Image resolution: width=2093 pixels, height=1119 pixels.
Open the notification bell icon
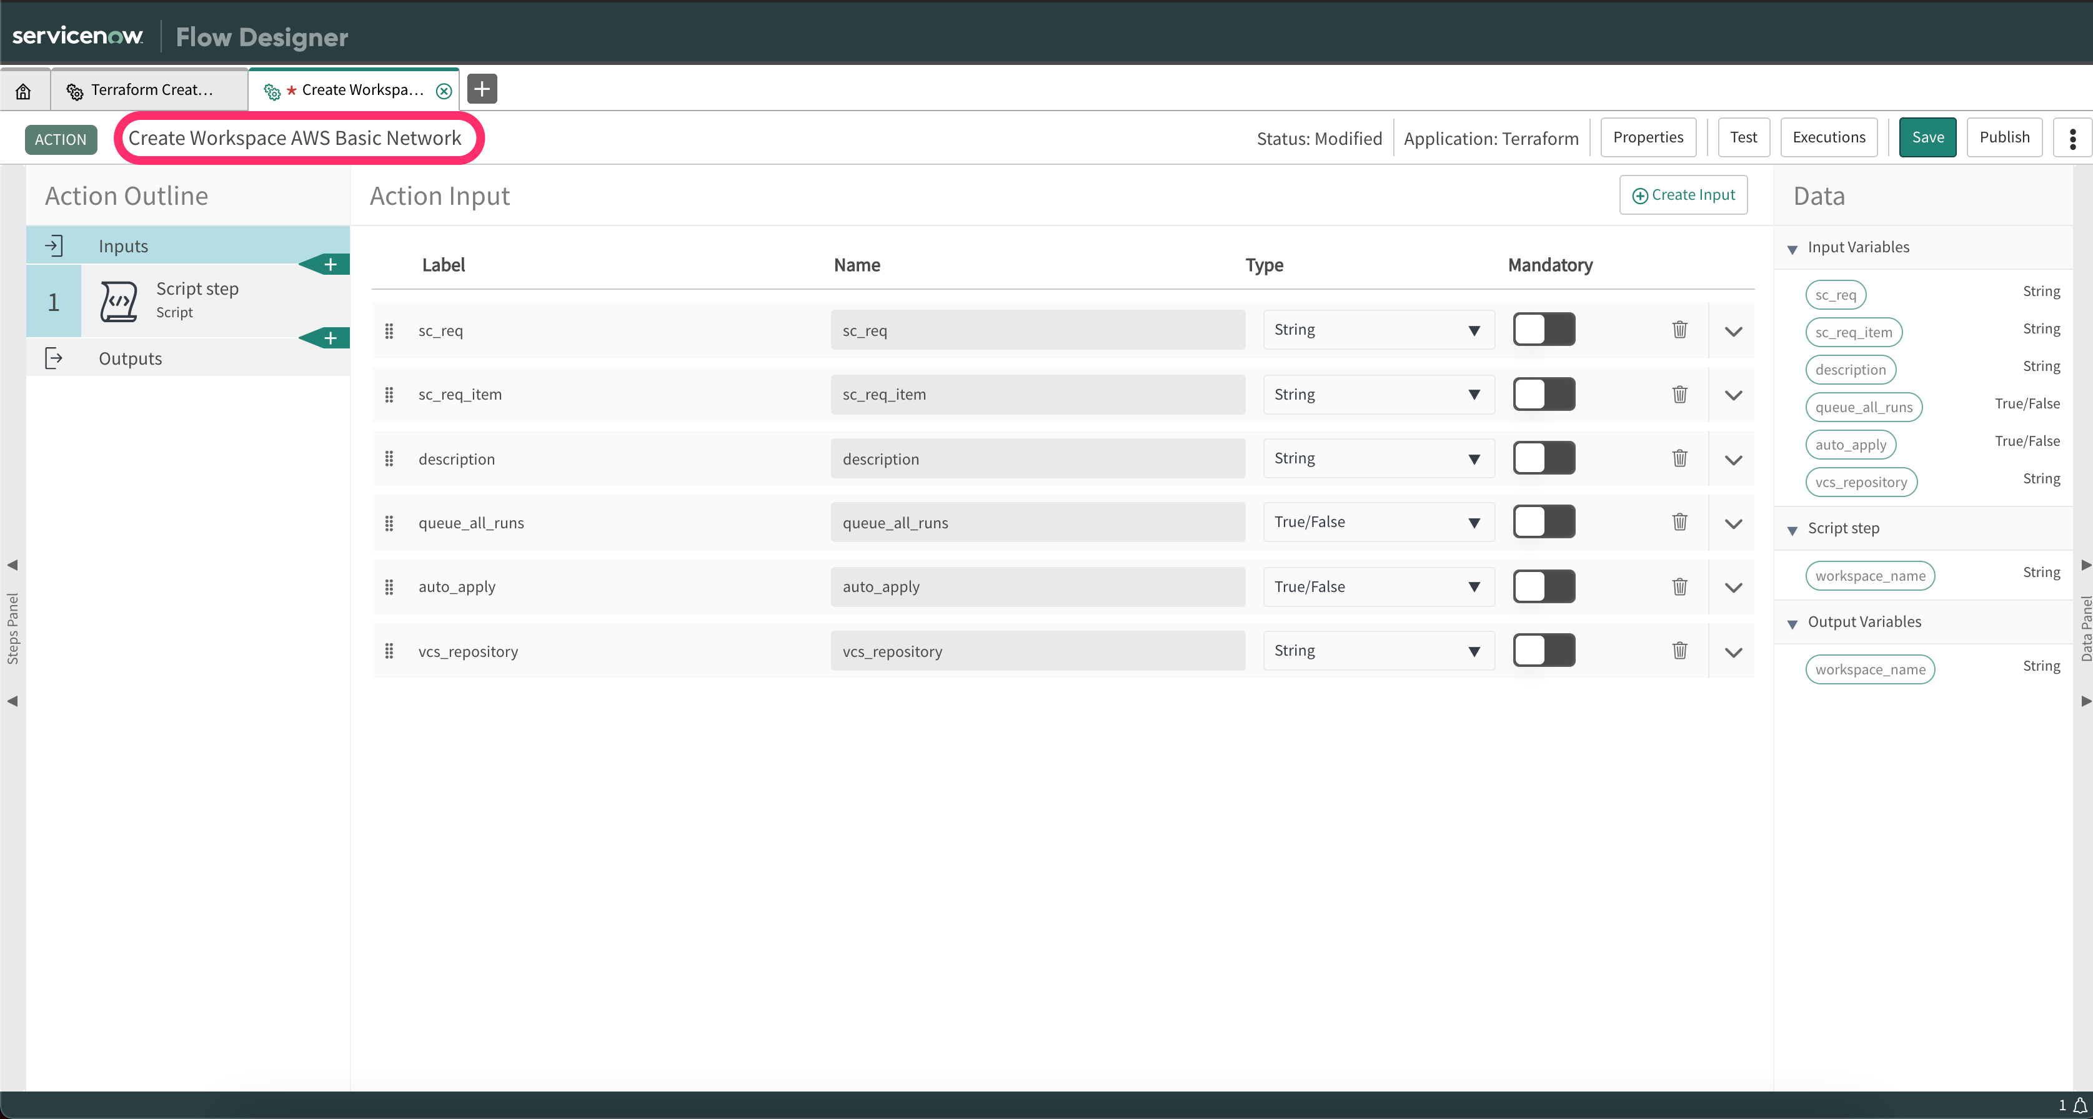point(2079,1105)
